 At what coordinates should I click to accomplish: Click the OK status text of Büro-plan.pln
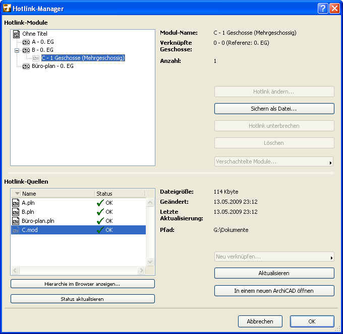pos(109,221)
